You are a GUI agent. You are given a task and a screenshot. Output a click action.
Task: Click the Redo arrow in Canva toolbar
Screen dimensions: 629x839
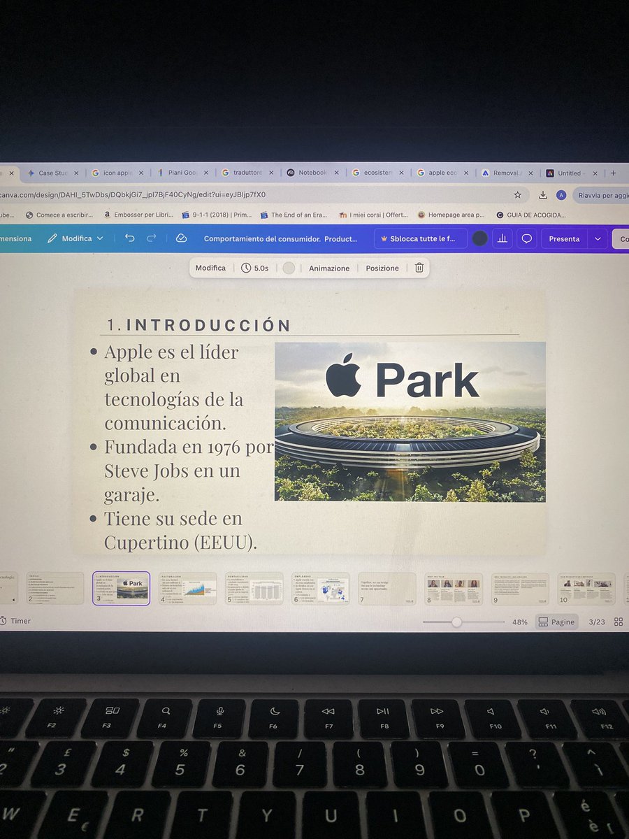152,238
